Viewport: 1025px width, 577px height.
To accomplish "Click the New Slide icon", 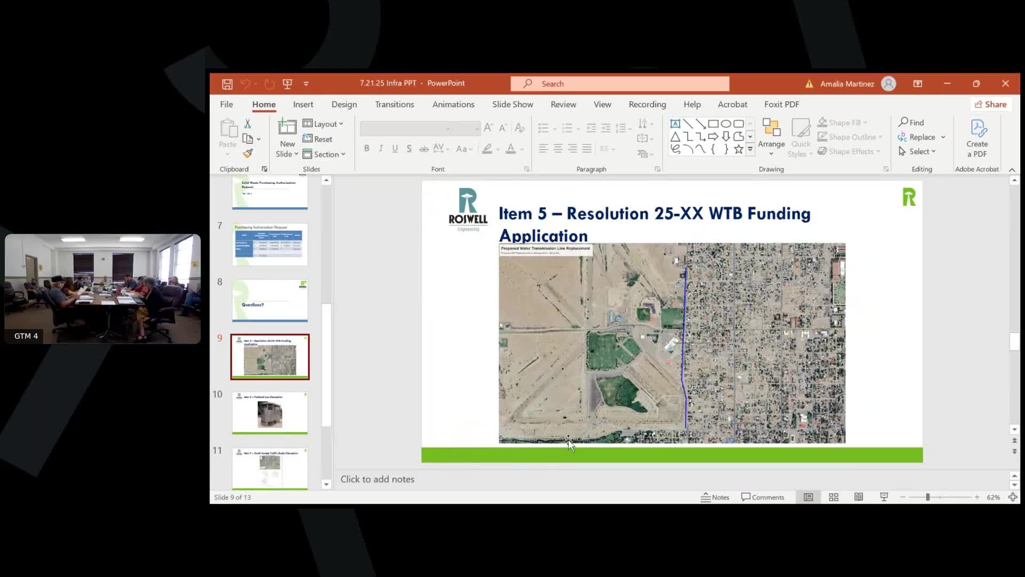I will (x=287, y=128).
